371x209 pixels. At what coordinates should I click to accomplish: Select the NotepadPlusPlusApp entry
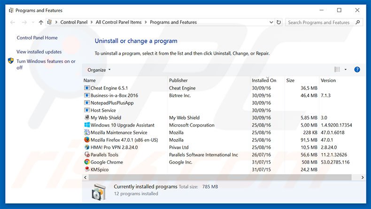point(112,103)
